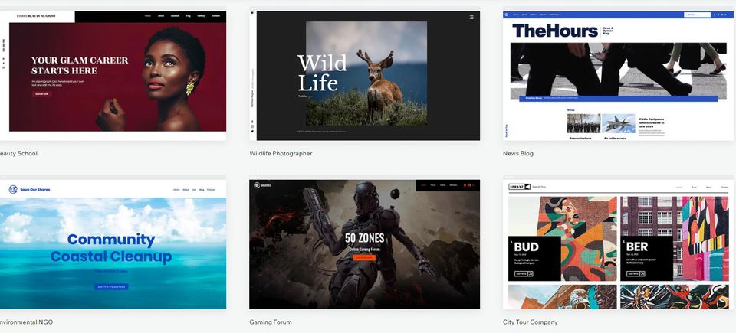736x333 pixels.
Task: Click the orange button under Online Gaming Forum
Action: [x=364, y=257]
